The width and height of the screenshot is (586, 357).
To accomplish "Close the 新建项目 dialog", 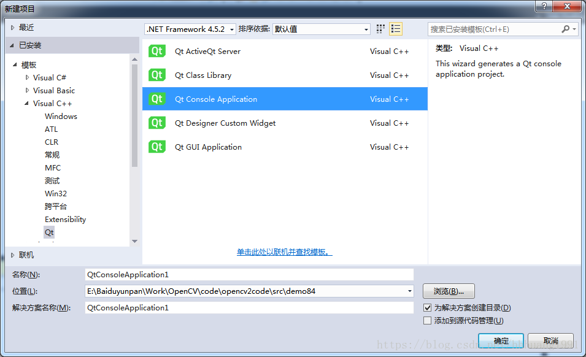I will tap(567, 6).
